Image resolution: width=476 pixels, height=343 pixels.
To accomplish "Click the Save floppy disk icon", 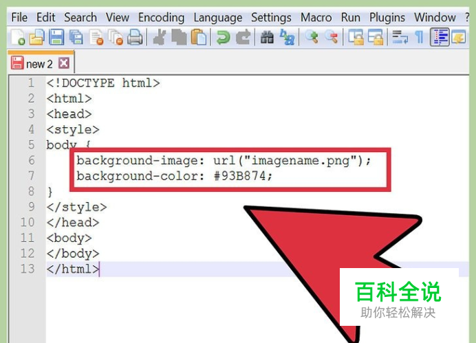I will click(56, 37).
